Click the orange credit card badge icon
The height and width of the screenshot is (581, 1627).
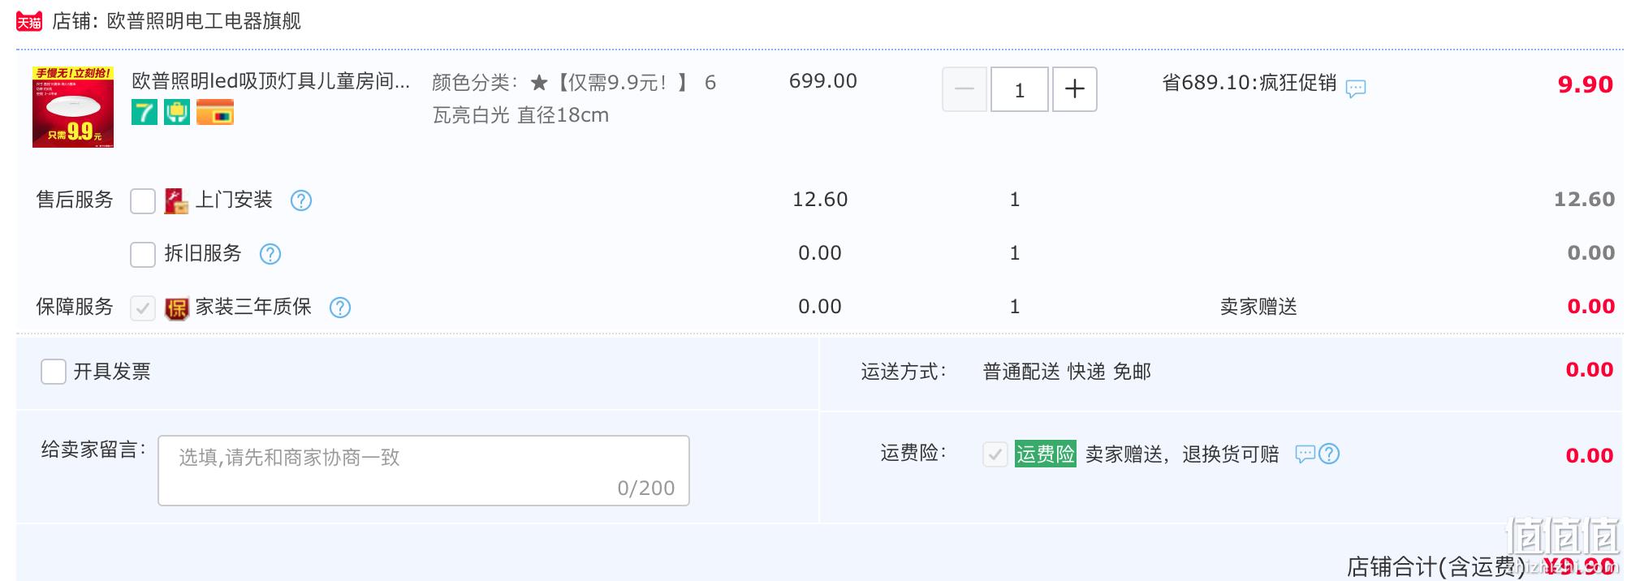(x=215, y=112)
